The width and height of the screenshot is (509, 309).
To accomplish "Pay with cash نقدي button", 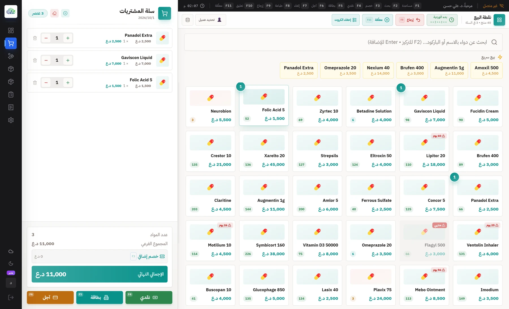I will [149, 297].
